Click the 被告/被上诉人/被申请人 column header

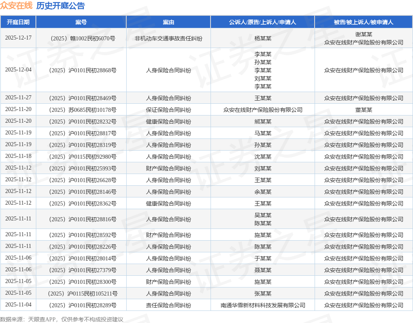pos(363,22)
